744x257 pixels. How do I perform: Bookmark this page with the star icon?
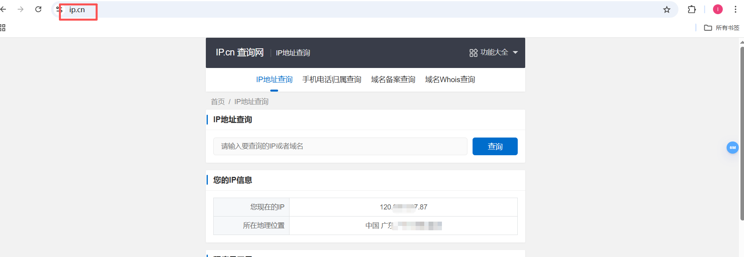[x=667, y=9]
